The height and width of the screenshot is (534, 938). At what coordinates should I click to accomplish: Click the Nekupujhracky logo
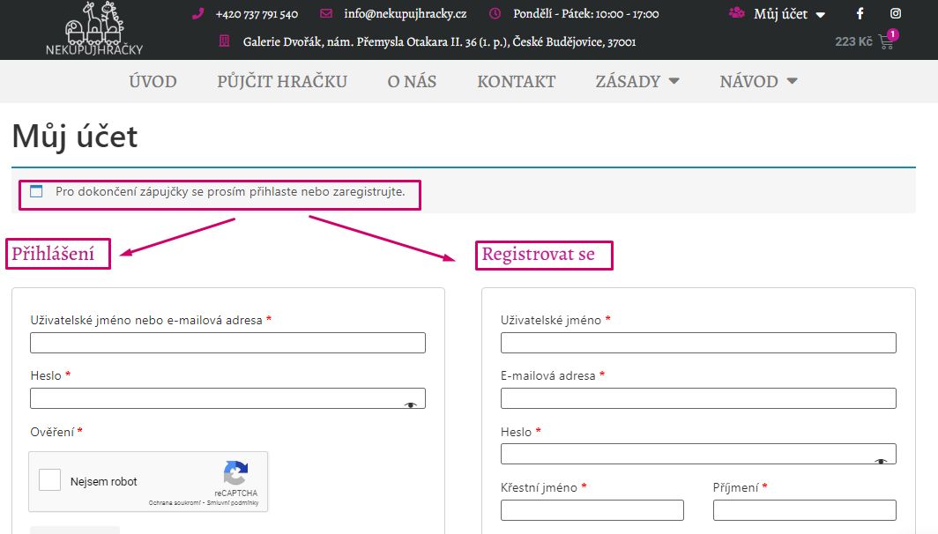coord(94,30)
